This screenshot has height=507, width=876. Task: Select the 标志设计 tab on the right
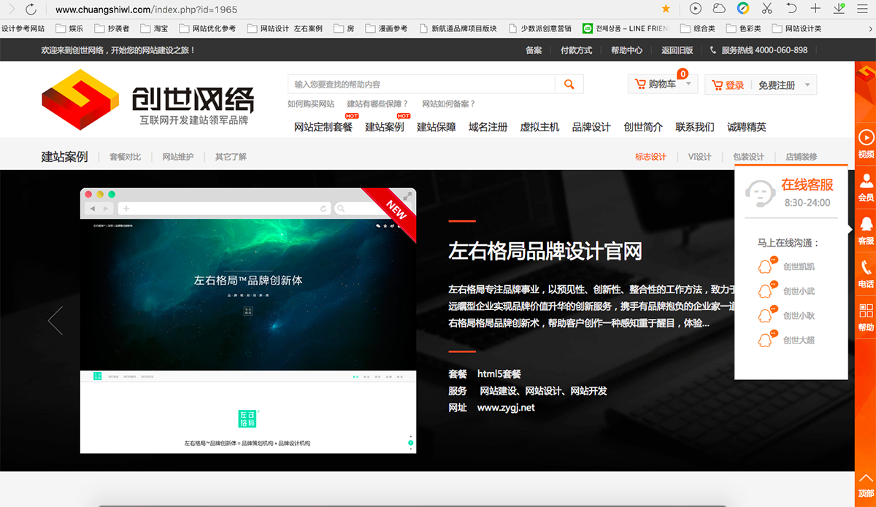pos(650,156)
